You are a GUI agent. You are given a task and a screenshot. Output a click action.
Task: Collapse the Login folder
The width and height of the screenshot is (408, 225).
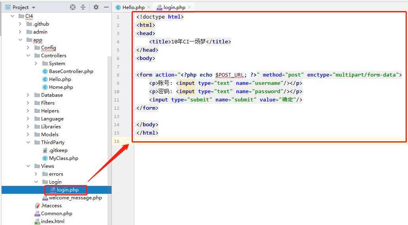[x=36, y=182]
